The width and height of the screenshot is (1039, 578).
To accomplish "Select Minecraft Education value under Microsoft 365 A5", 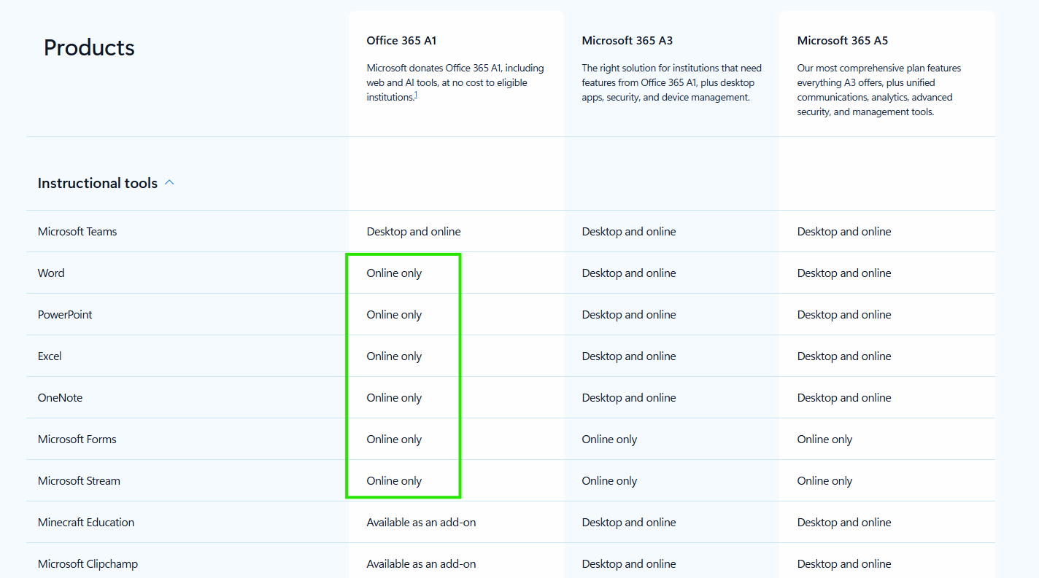I will [844, 523].
